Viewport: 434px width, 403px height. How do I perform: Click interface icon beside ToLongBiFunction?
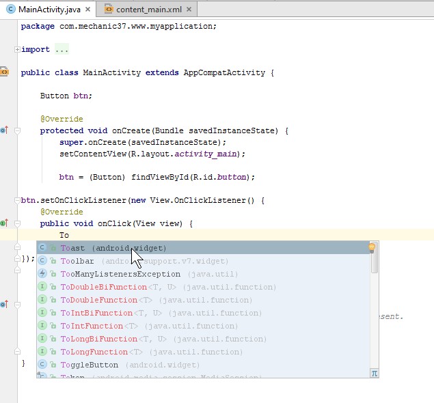[42, 338]
